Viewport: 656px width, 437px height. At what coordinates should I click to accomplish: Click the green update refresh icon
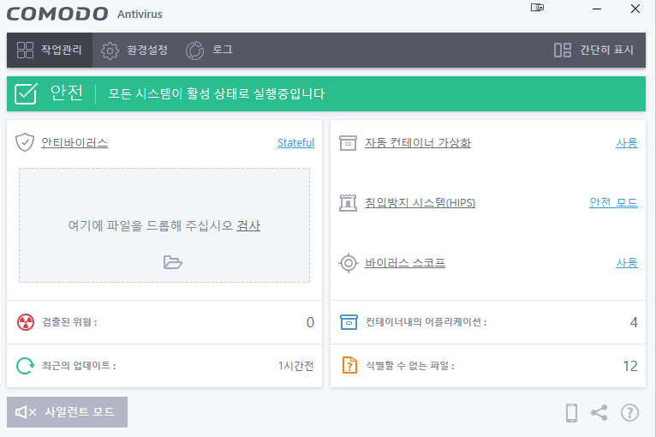click(x=26, y=366)
